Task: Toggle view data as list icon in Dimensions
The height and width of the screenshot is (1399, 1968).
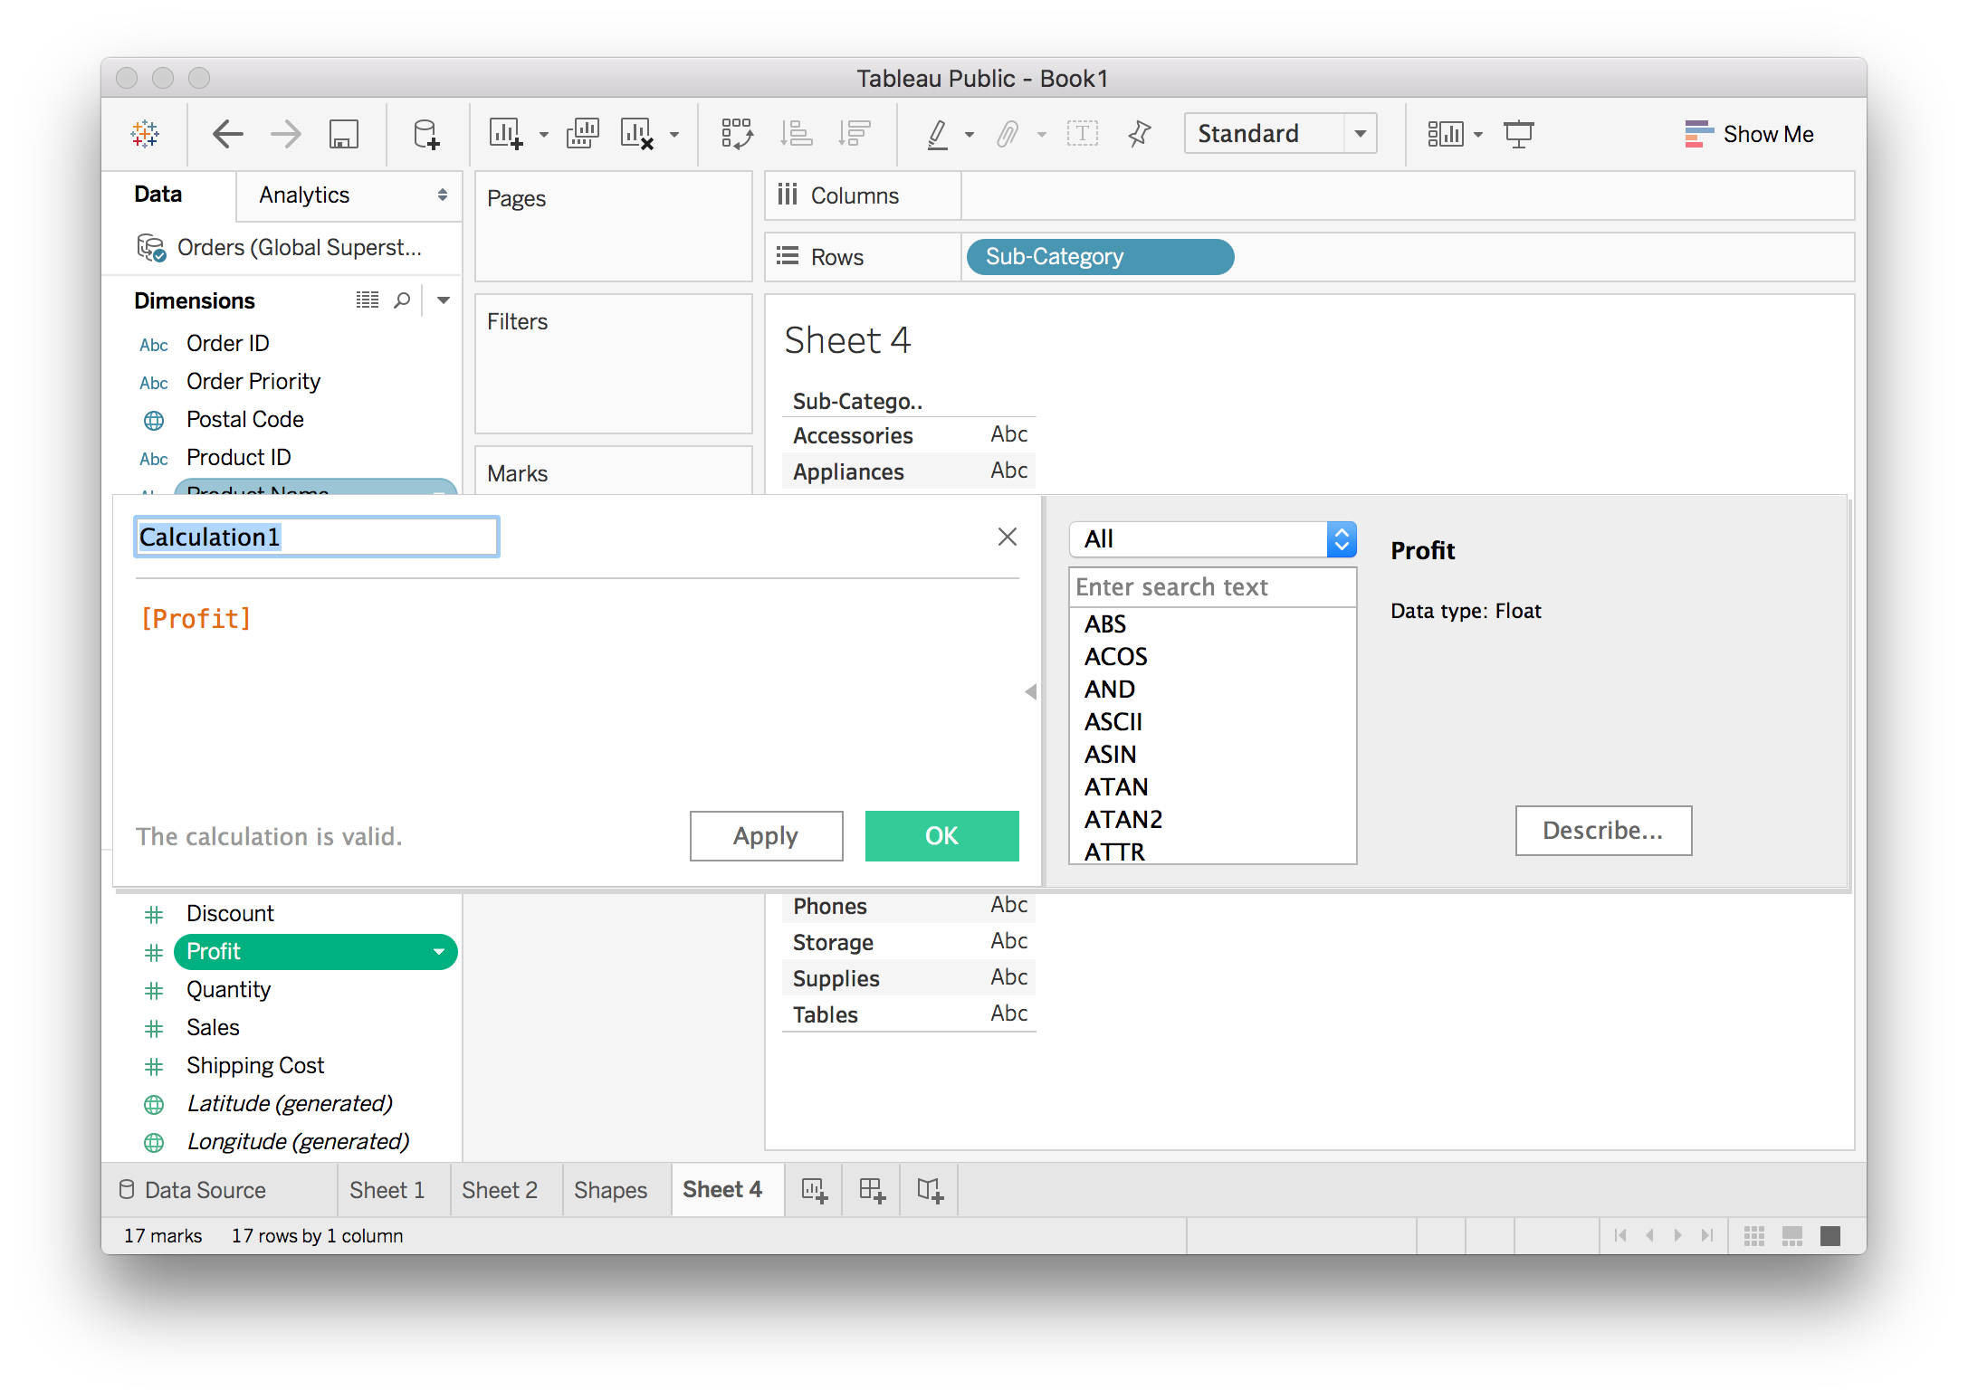Action: pos(367,300)
